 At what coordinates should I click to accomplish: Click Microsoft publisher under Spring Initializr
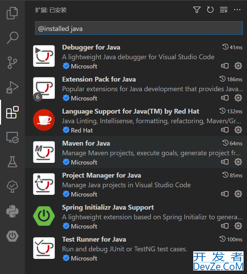pyautogui.click(x=84, y=226)
